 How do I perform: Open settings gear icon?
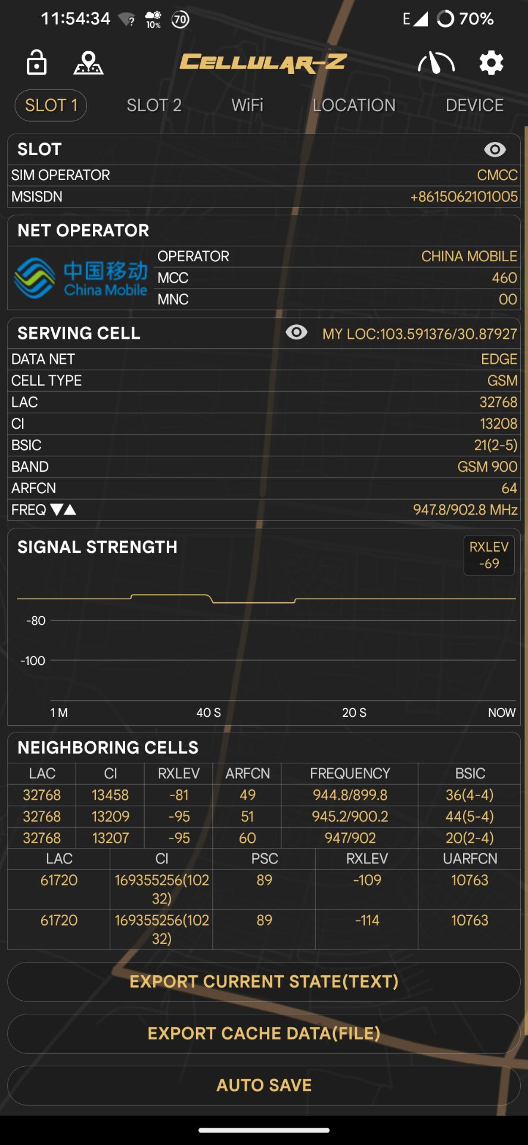pos(491,63)
